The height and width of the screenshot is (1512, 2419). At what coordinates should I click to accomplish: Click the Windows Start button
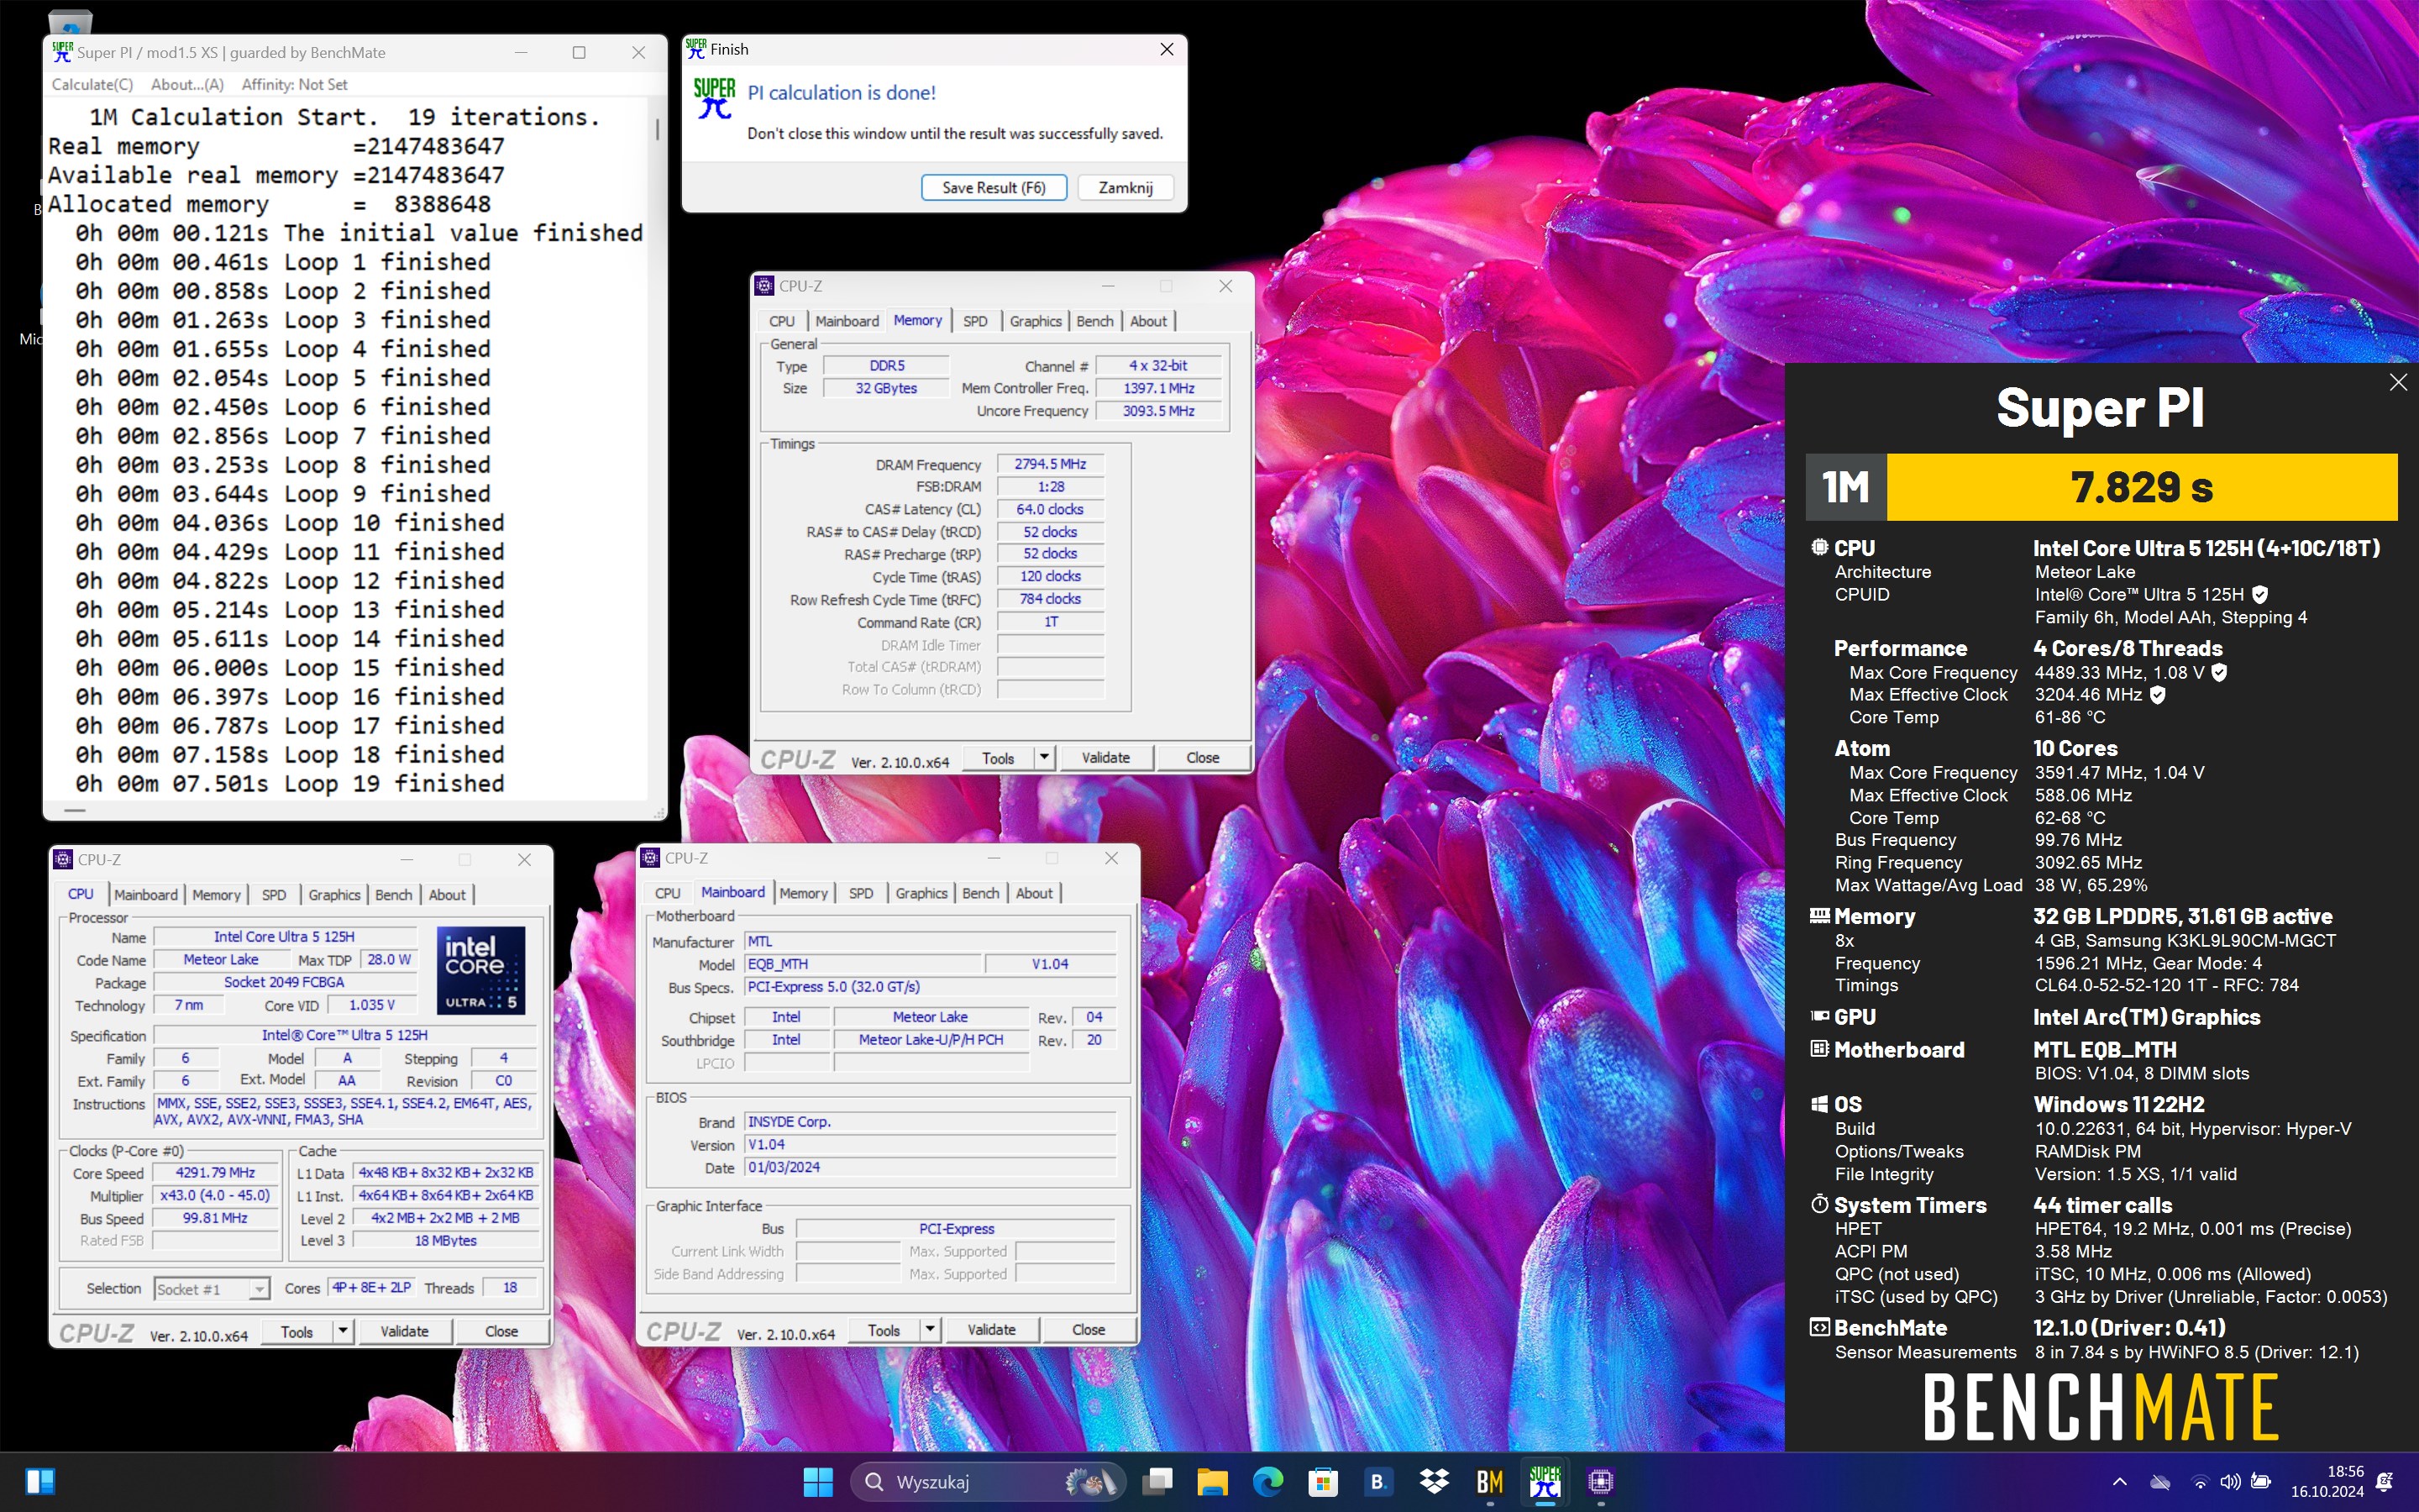click(x=817, y=1481)
